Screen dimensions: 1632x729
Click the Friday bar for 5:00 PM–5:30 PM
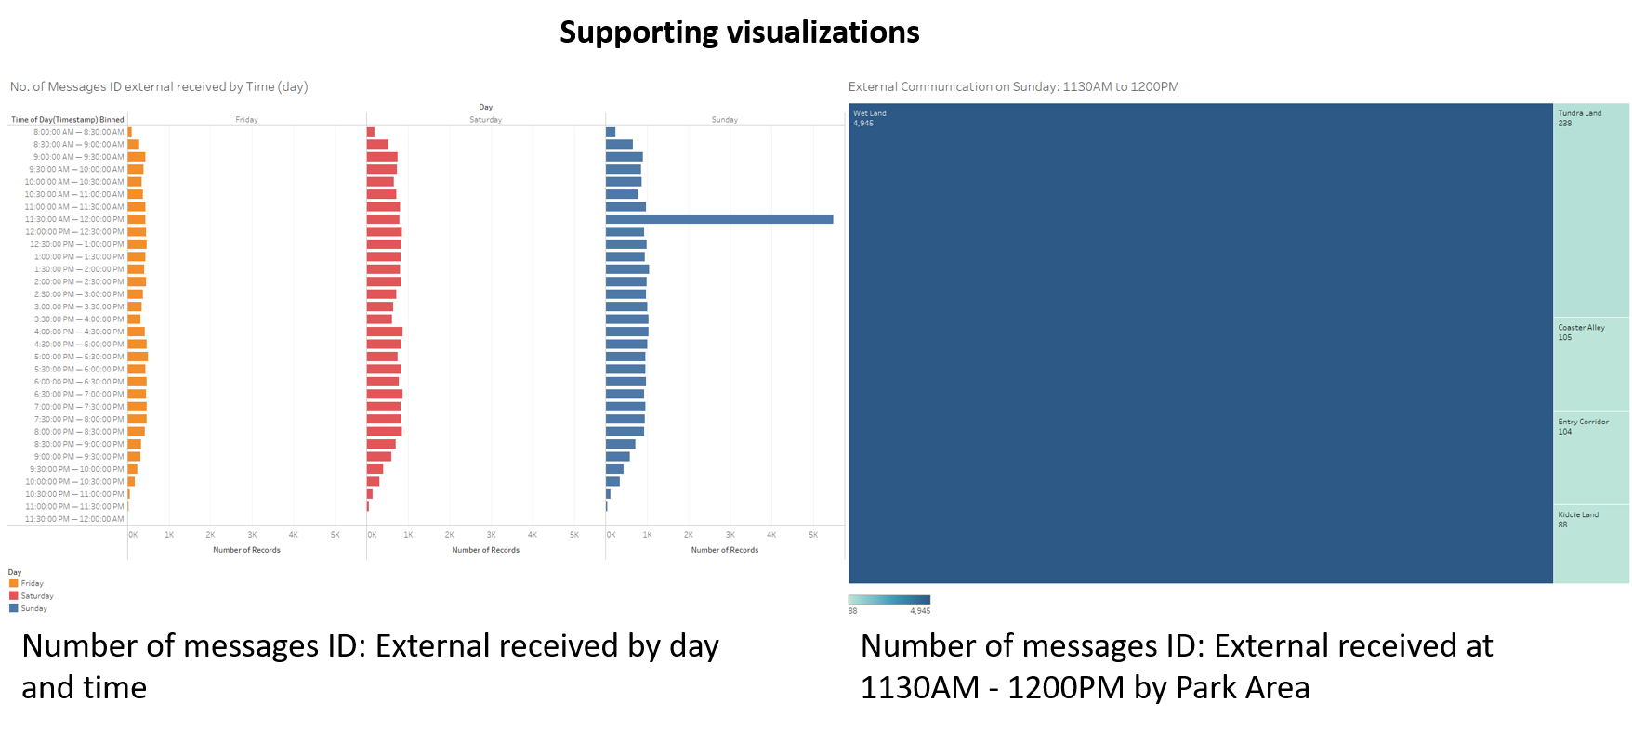click(138, 357)
